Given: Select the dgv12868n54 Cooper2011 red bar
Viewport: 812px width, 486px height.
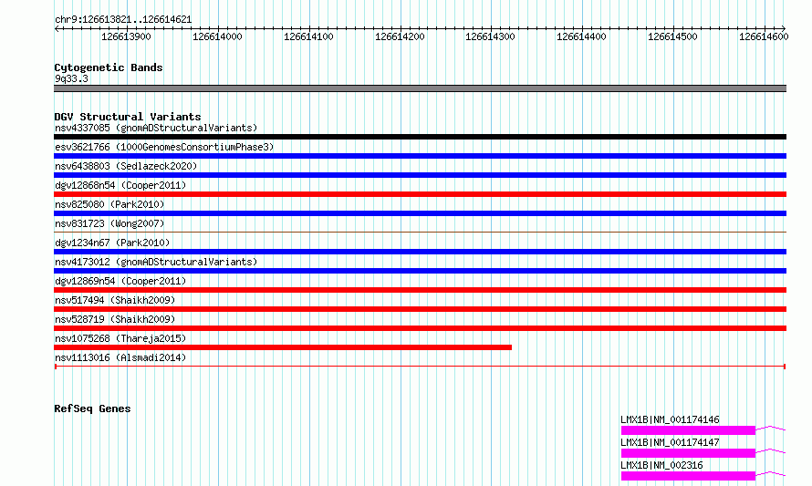Looking at the screenshot, I should click(420, 194).
